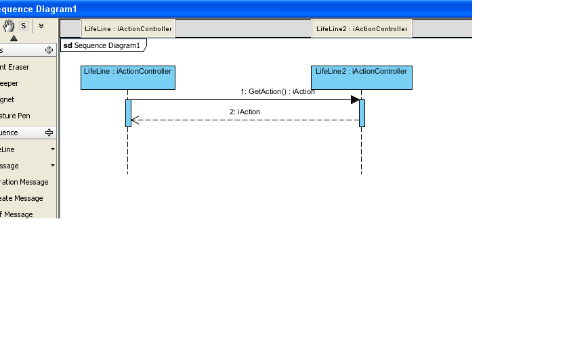
Task: Choose the Create Message tool
Action: [x=22, y=199]
